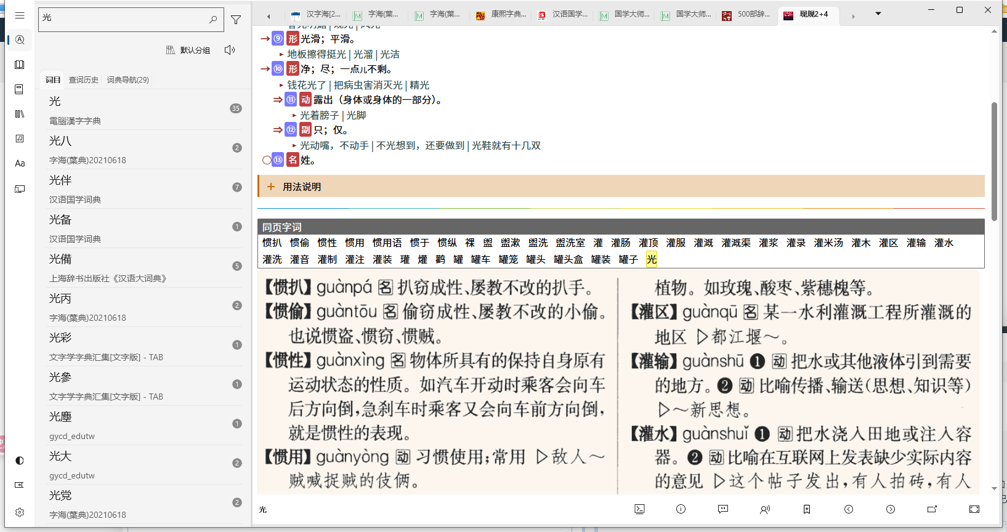1007x532 pixels.
Task: Open the hamburger menu in sidebar
Action: point(20,15)
